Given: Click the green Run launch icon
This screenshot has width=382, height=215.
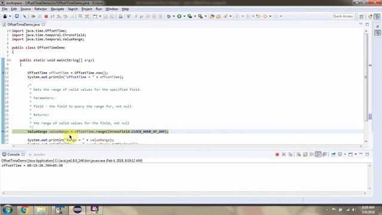Looking at the screenshot, I should [x=179, y=16].
